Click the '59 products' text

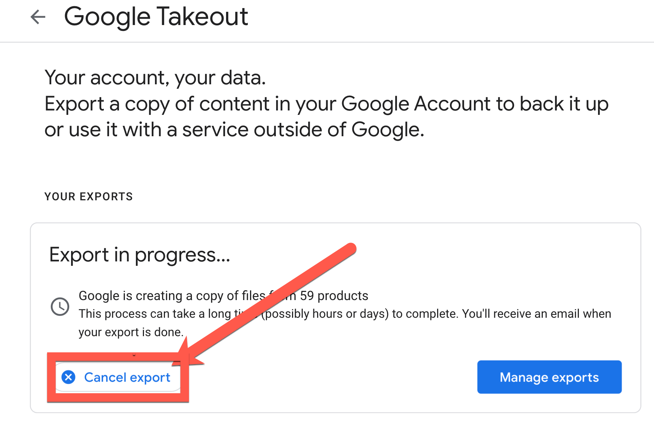pos(334,296)
